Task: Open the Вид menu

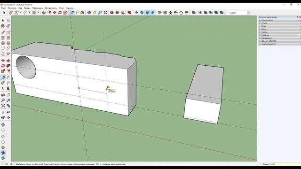Action: (20, 8)
